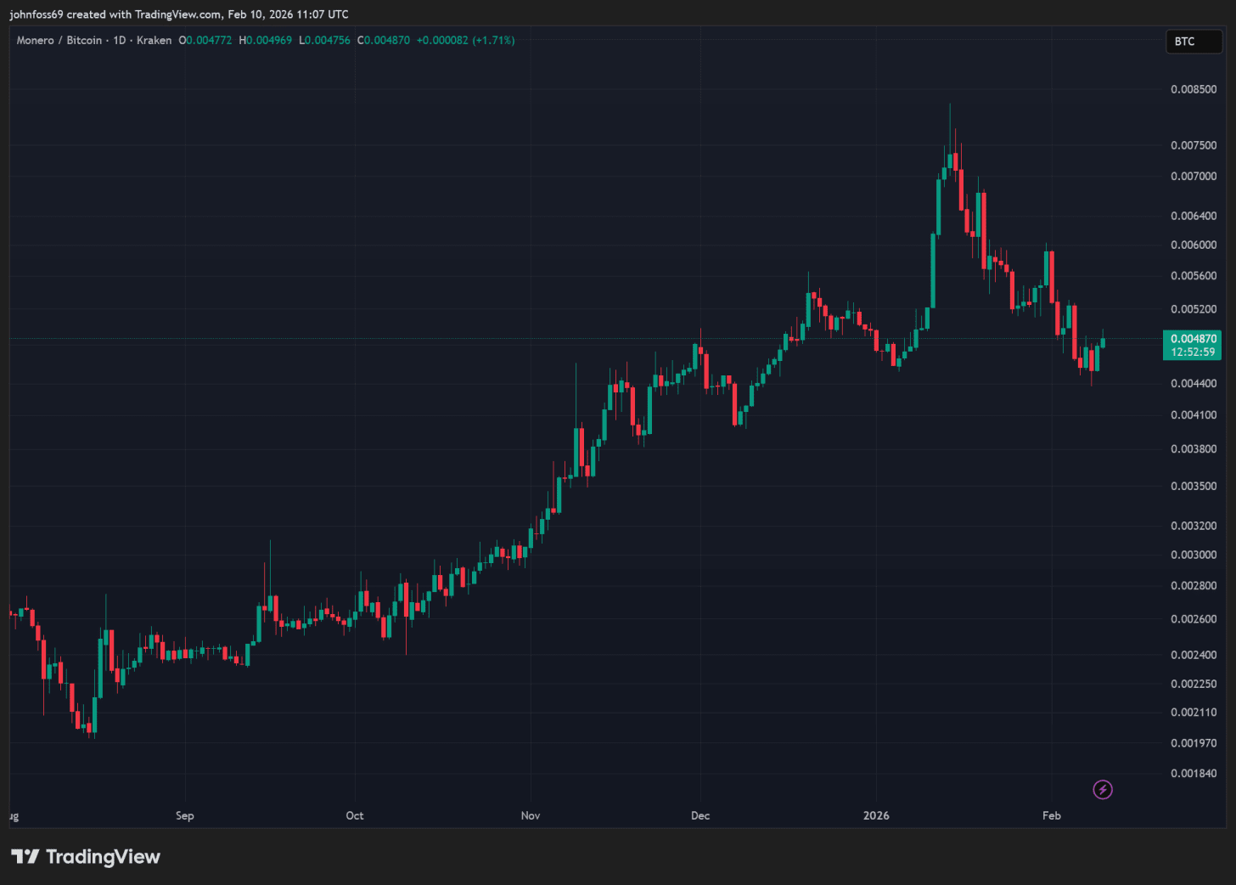Screen dimensions: 1236x885
Task: Click the 0.002250 price axis label
Action: (x=1194, y=684)
